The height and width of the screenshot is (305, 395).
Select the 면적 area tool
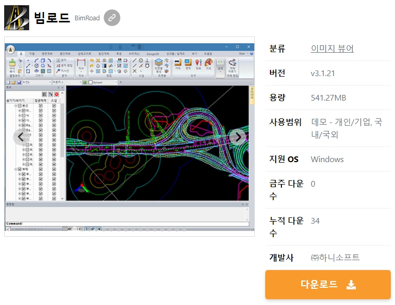[188, 64]
